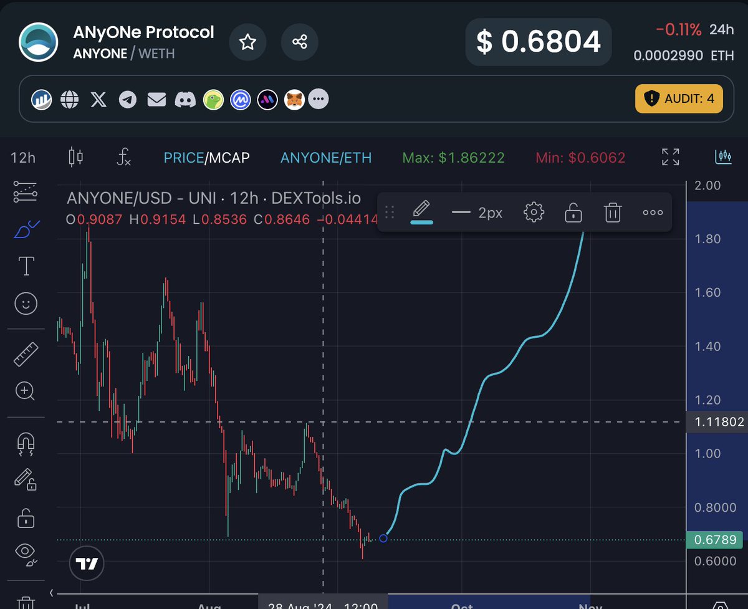Screen dimensions: 748x609
Task: Toggle stay-in-drawing-mode pencil lock
Action: click(26, 480)
